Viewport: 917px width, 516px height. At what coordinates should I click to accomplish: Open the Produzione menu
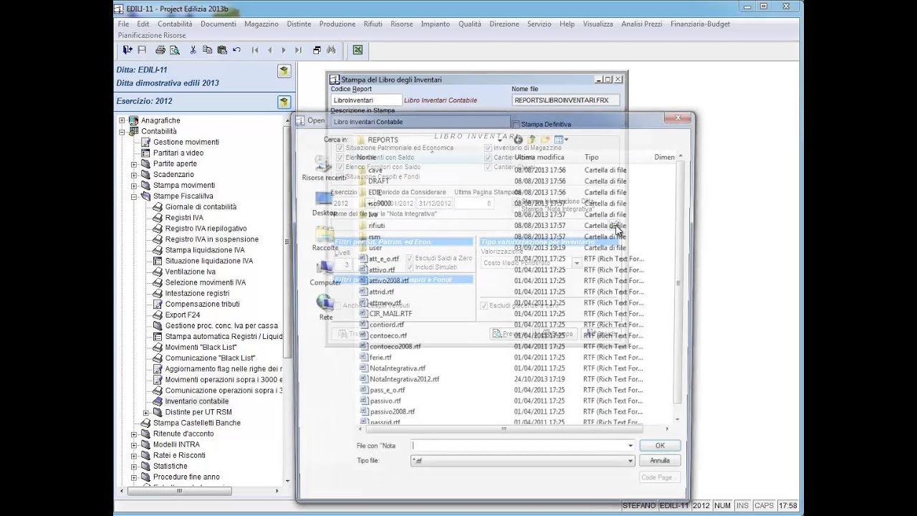point(337,24)
